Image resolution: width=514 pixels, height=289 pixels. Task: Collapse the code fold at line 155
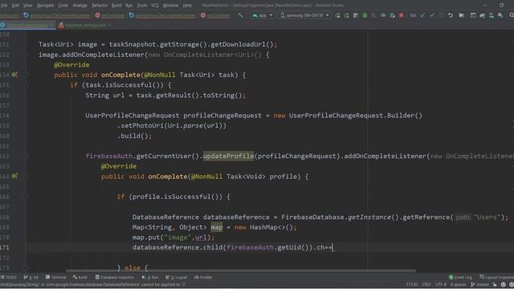(x=26, y=85)
